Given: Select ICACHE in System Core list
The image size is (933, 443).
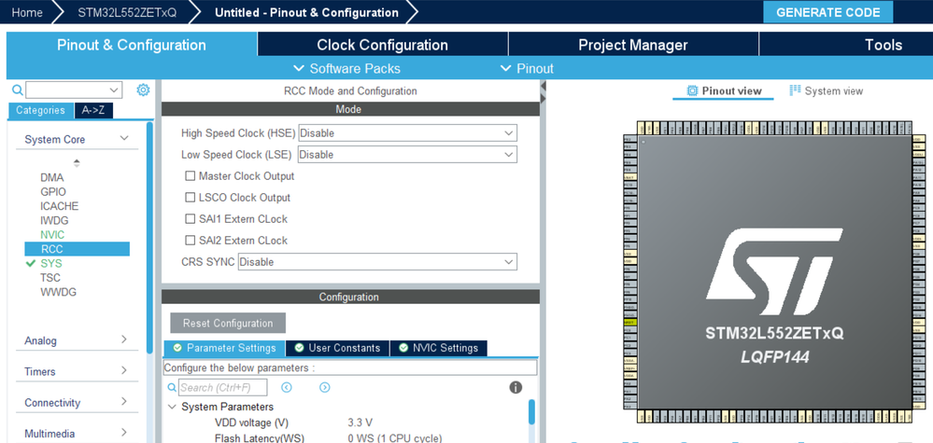Looking at the screenshot, I should coord(60,206).
